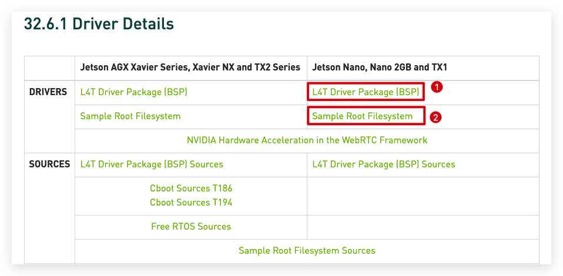This screenshot has height=276, width=563.
Task: Click the empty cell beside Cboot Sources links
Action: (x=423, y=196)
